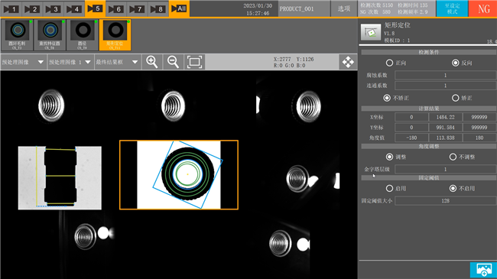Select the 矫正 radio button
Viewport: 497px width, 279px height.
pyautogui.click(x=456, y=98)
